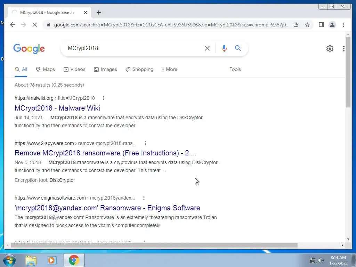Screen dimensions: 356x267
Task: Close the MCrypt2018 Google Search tab
Action: pos(86,13)
